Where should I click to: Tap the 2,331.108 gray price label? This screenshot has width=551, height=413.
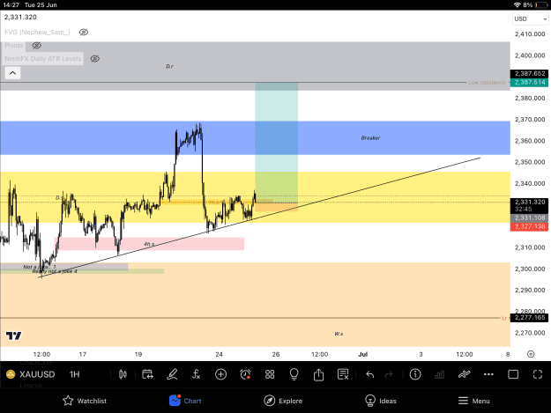(x=530, y=218)
